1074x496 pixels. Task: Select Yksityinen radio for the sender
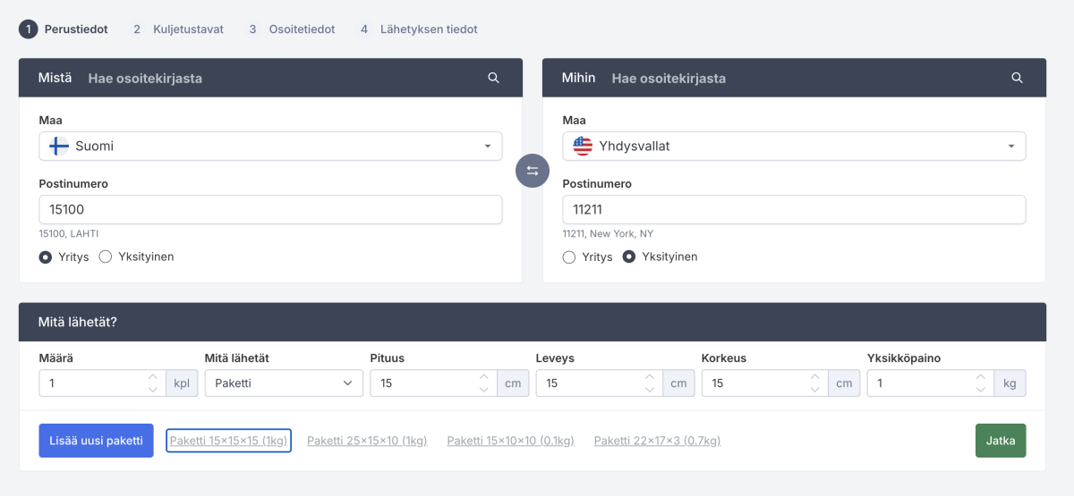(x=105, y=256)
